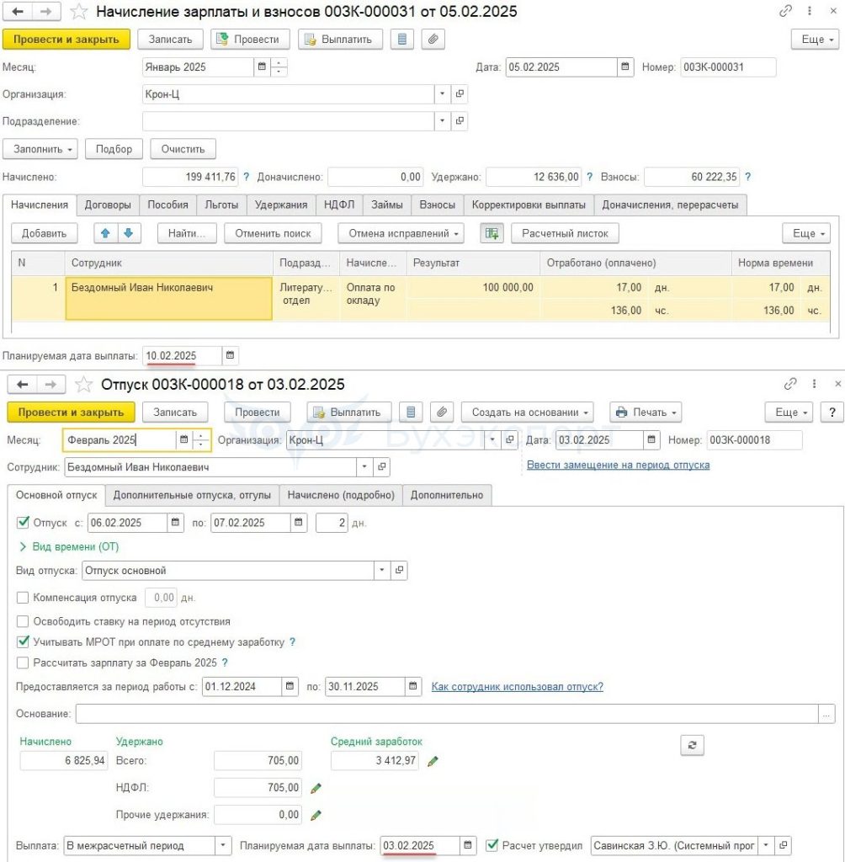Recalculate document with refresh arrows button
This screenshot has height=862, width=845.
[692, 745]
